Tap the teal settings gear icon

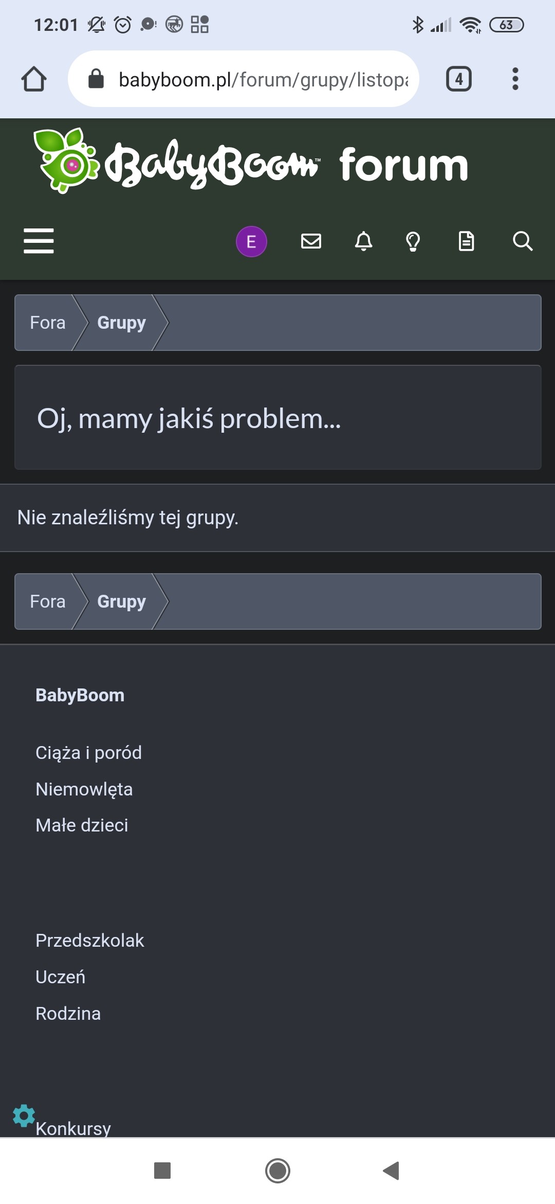tap(24, 1116)
